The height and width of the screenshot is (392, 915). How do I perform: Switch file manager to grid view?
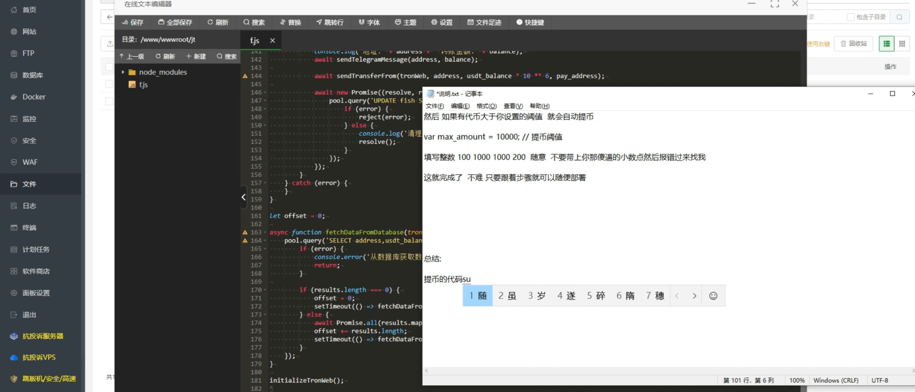902,44
